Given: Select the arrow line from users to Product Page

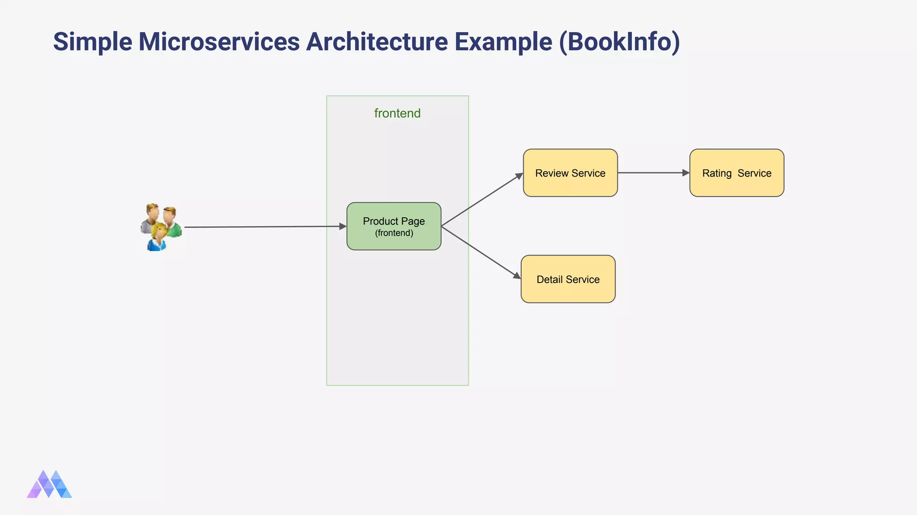Looking at the screenshot, I should click(264, 227).
